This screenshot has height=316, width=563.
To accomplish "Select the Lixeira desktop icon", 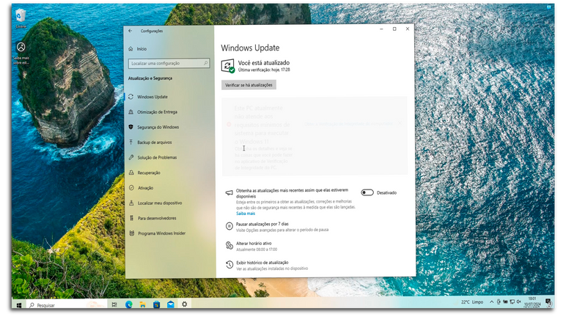I will [x=21, y=18].
